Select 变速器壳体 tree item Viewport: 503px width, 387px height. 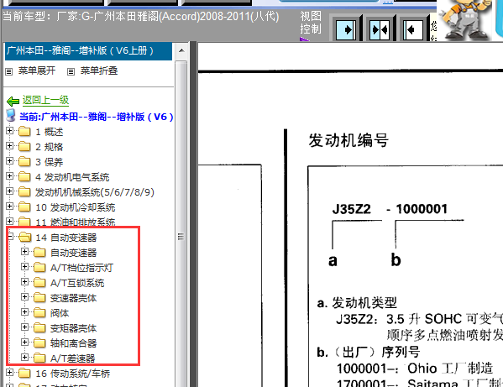click(x=73, y=298)
